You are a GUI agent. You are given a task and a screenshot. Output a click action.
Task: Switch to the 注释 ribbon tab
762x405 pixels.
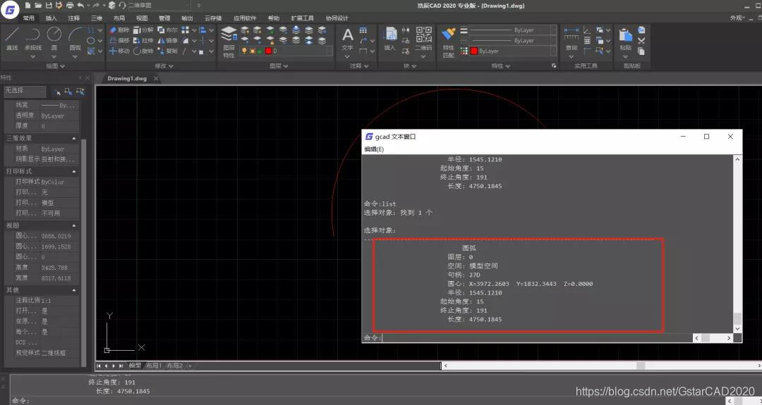(x=74, y=18)
